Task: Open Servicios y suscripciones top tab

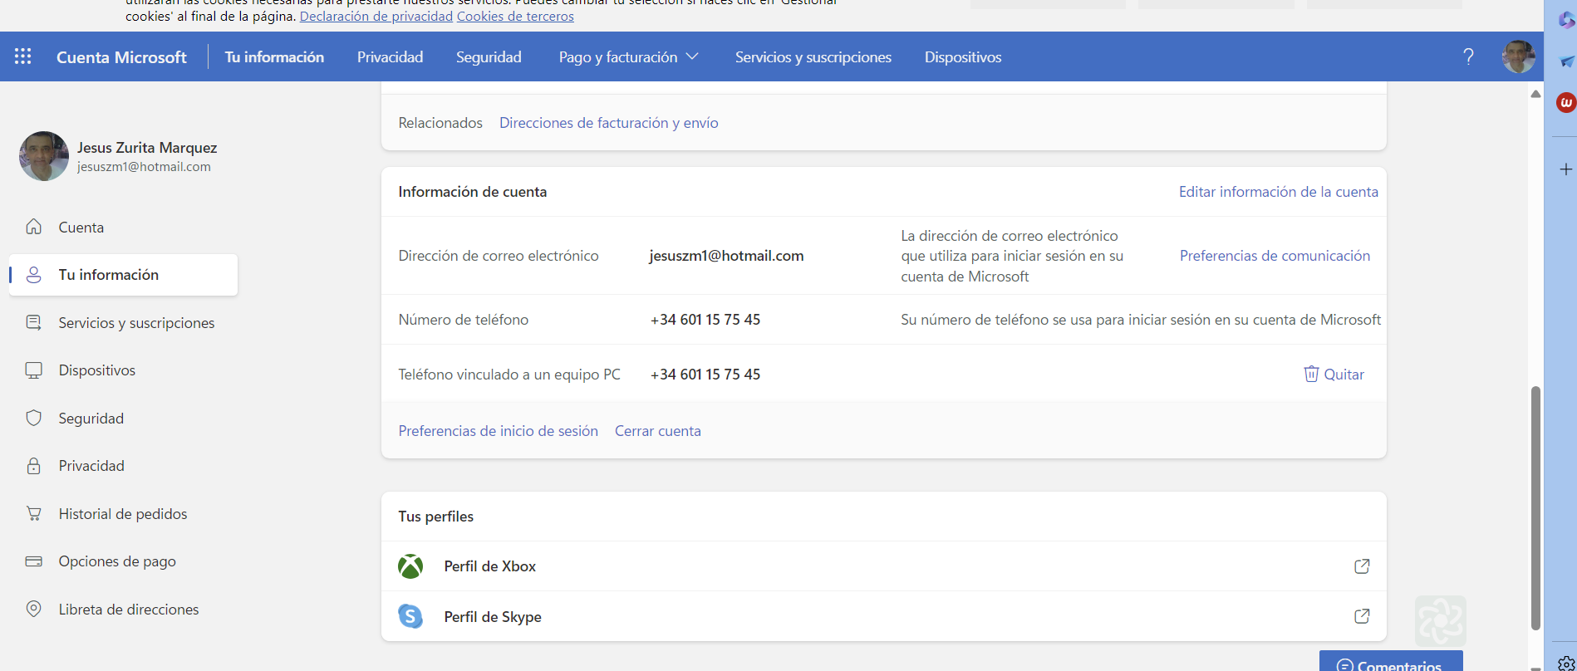Action: [x=813, y=56]
